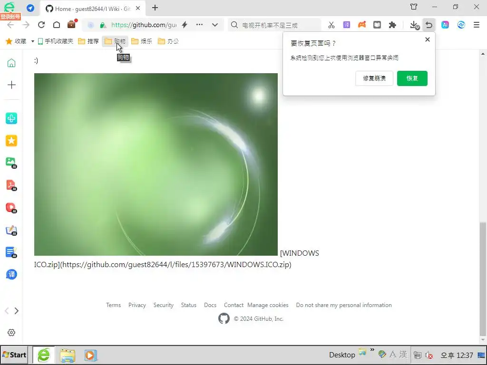Open the teal sidebar app icon
487x365 pixels.
(x=11, y=118)
